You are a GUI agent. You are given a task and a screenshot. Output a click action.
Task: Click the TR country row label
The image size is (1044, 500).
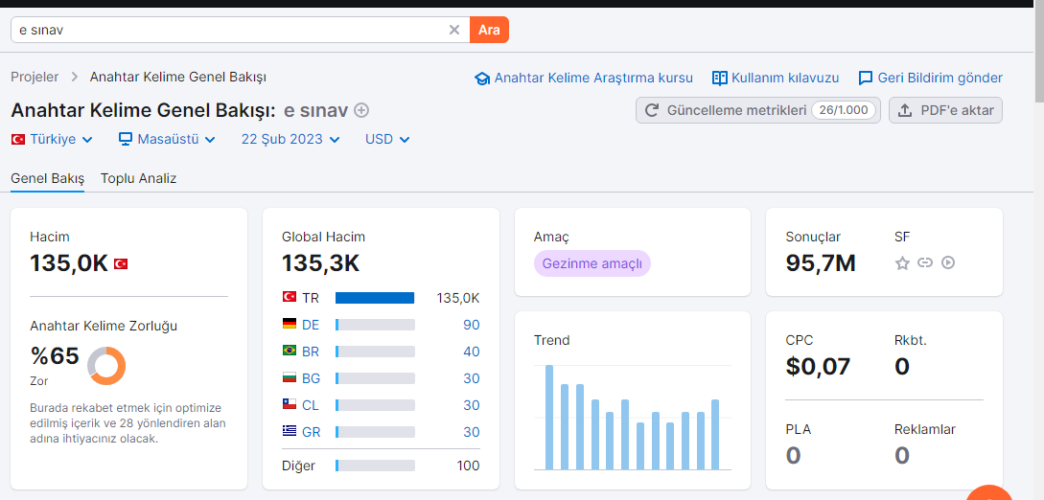click(310, 298)
